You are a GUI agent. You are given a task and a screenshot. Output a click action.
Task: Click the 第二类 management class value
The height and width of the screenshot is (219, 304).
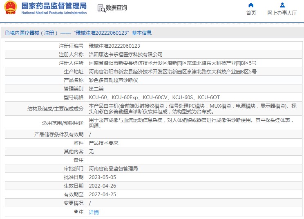(96, 89)
